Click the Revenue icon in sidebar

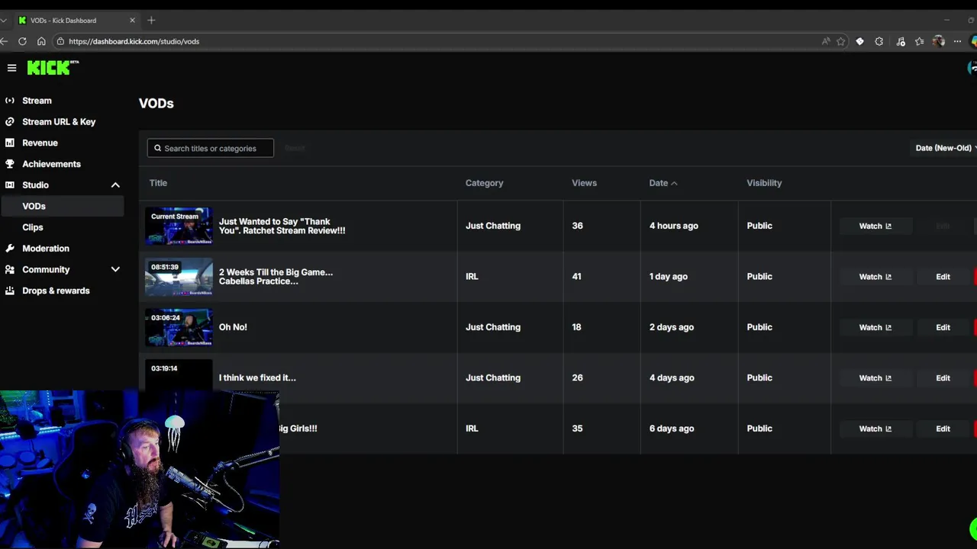10,143
